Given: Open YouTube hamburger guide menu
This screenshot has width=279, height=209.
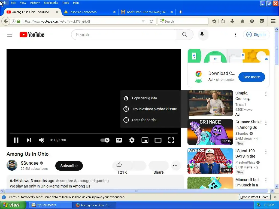Looking at the screenshot, I should [x=10, y=35].
